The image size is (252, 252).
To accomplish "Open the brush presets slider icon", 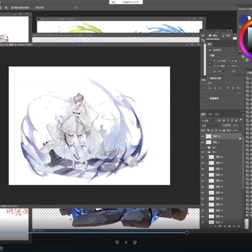I will (203, 40).
